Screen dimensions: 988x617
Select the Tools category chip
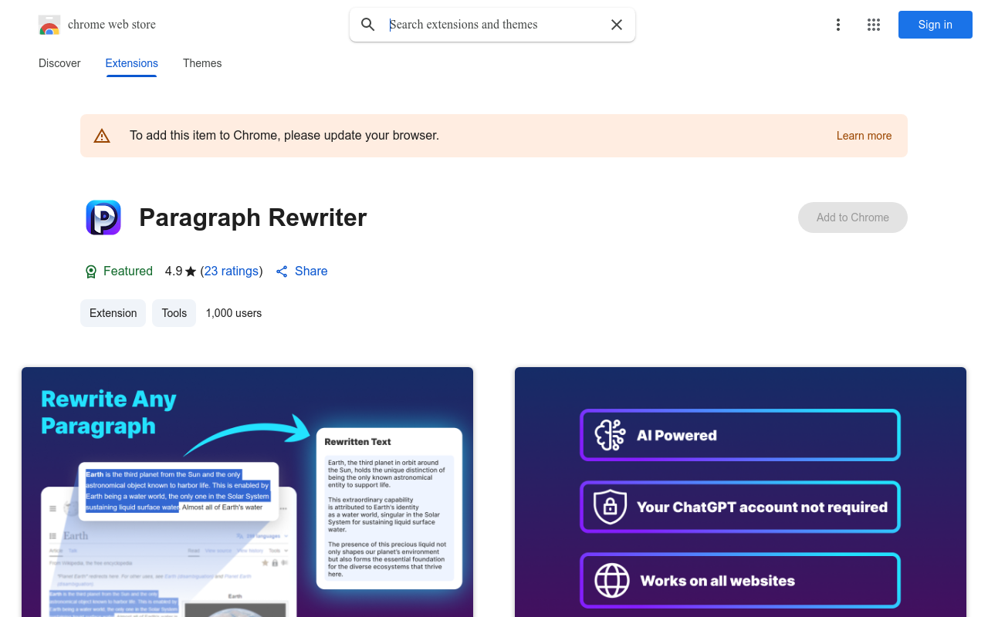(x=174, y=313)
